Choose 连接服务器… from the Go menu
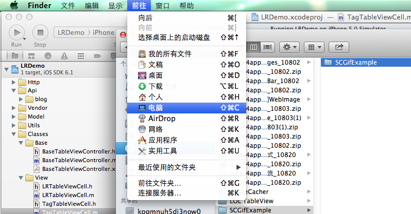 click(x=186, y=193)
